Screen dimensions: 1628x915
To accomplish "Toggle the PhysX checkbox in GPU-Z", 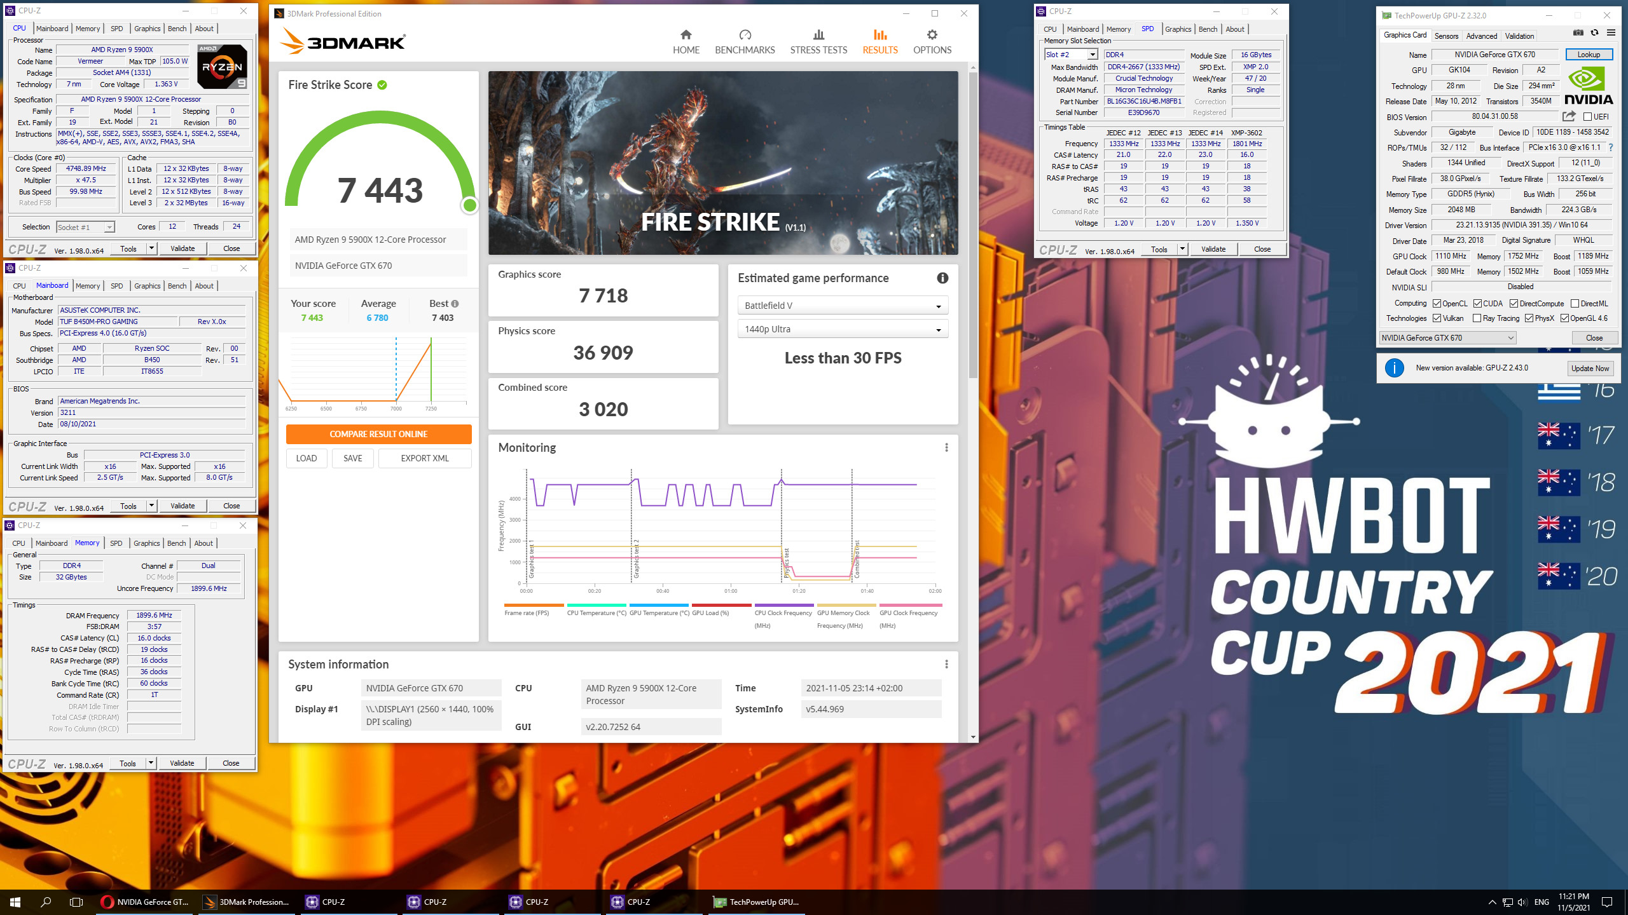I will click(x=1529, y=318).
